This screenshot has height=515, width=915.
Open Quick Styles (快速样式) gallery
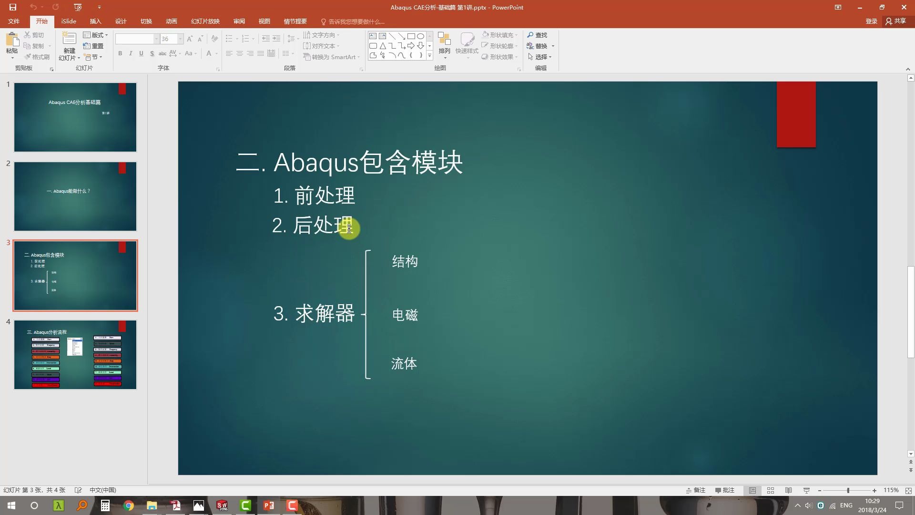[467, 45]
